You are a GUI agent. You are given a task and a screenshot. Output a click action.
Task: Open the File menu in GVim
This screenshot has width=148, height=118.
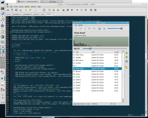(7, 6)
